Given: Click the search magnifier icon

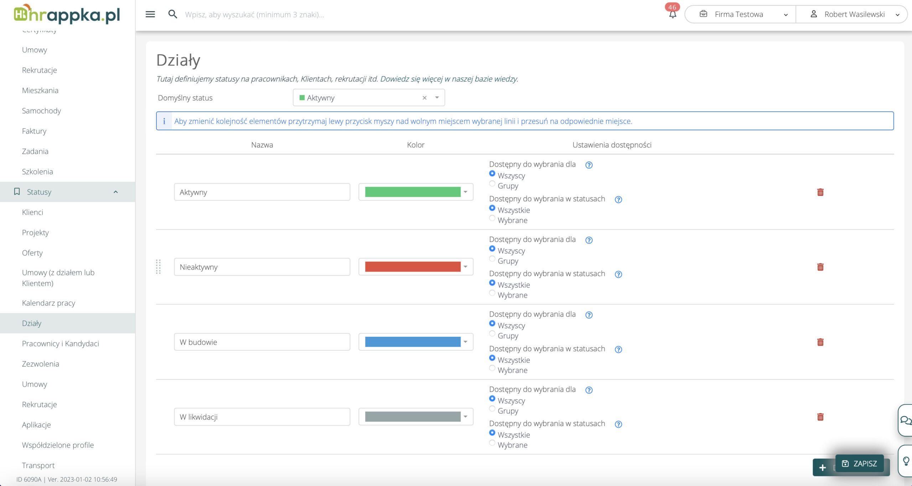Looking at the screenshot, I should pyautogui.click(x=172, y=14).
